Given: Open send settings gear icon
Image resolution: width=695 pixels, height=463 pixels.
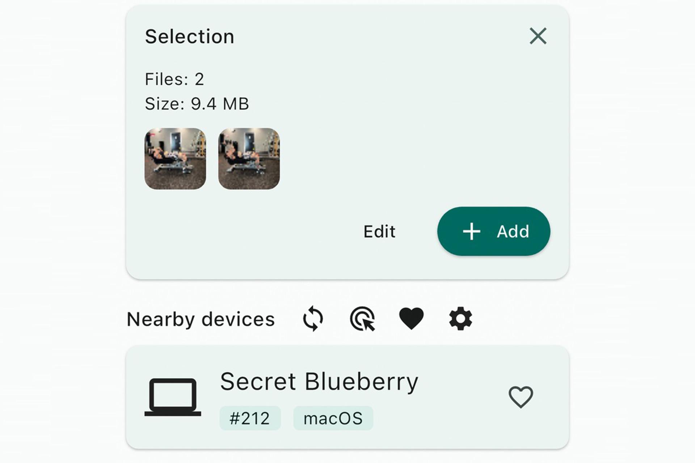Looking at the screenshot, I should tap(460, 319).
